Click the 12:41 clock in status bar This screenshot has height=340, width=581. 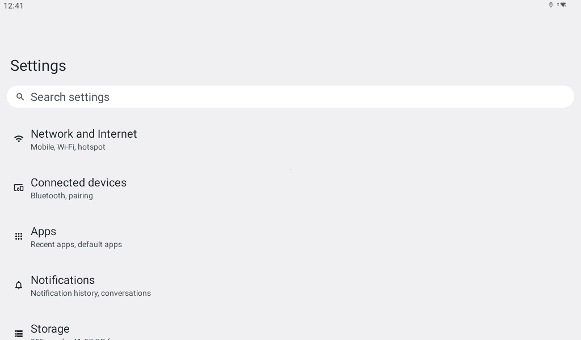(14, 6)
